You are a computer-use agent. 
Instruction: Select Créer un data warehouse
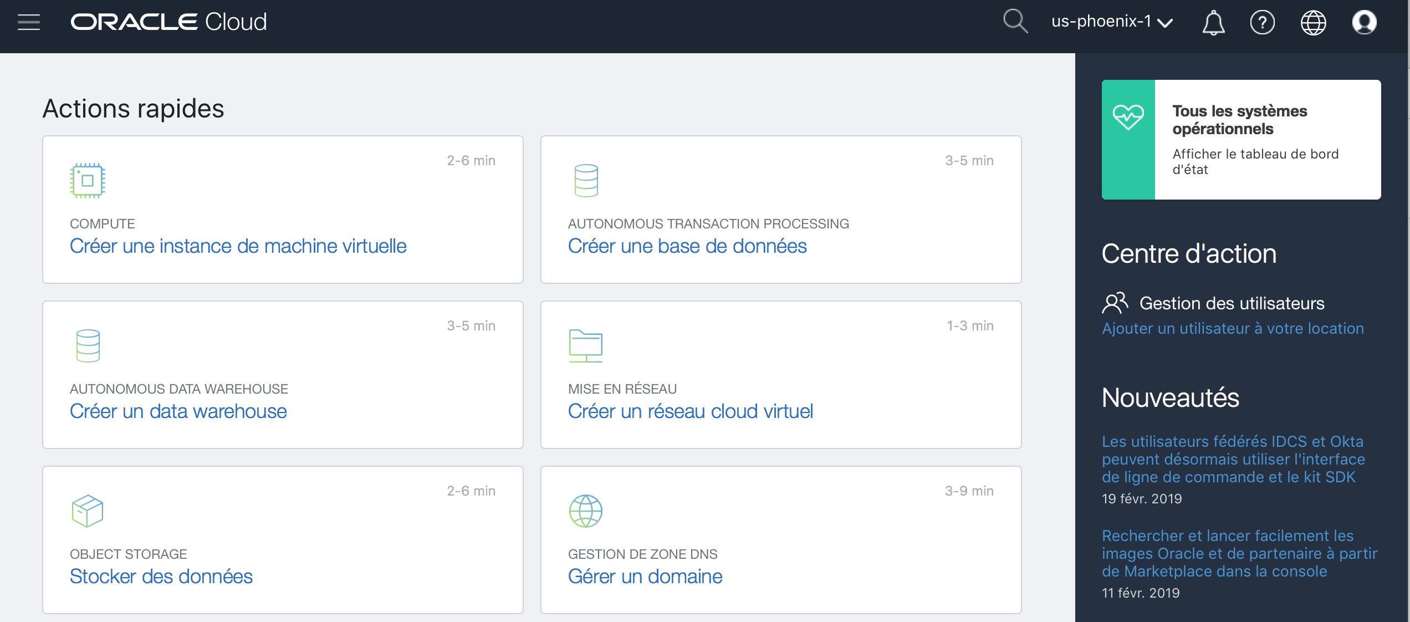pos(178,411)
